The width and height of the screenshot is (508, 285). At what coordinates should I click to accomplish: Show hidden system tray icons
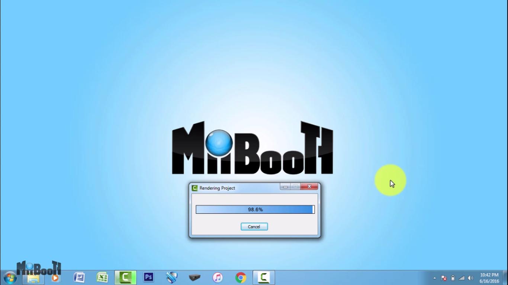434,278
